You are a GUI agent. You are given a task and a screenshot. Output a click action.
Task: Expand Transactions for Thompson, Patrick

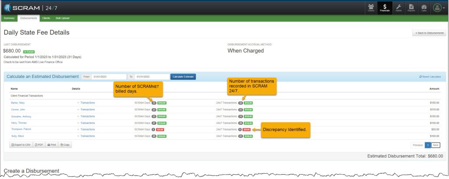(x=87, y=130)
